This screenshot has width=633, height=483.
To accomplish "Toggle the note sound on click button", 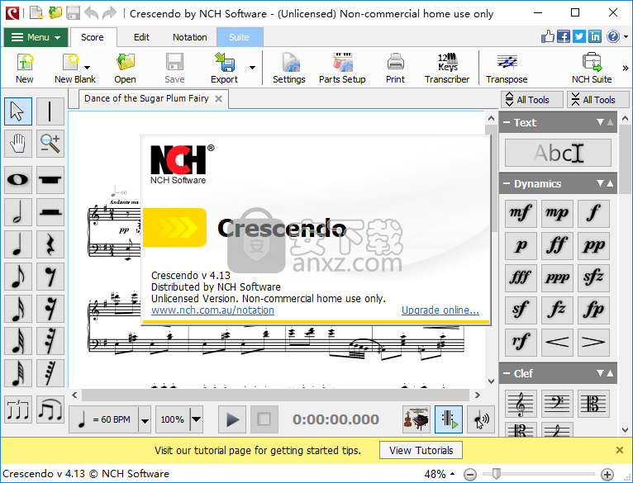I will (481, 419).
